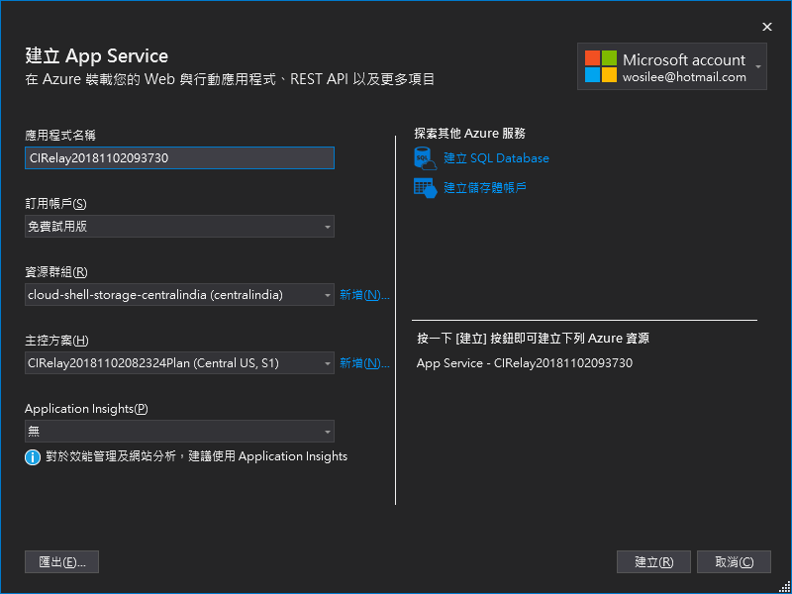Click the 取消(C) cancel button

(734, 562)
